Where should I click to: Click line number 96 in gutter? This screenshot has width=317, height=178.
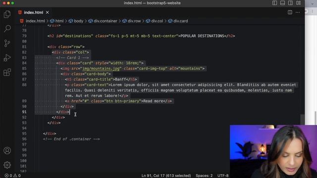24,139
